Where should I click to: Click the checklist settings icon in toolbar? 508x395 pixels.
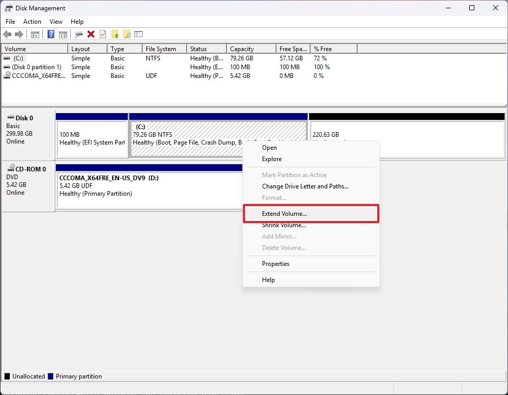click(x=138, y=35)
